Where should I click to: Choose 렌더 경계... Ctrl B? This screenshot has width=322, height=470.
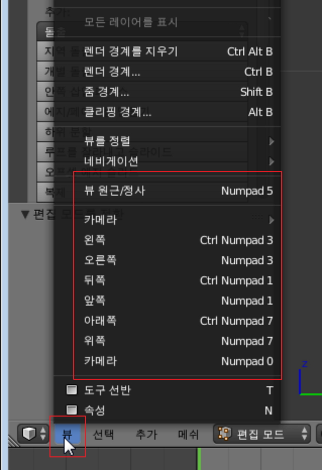coord(167,72)
